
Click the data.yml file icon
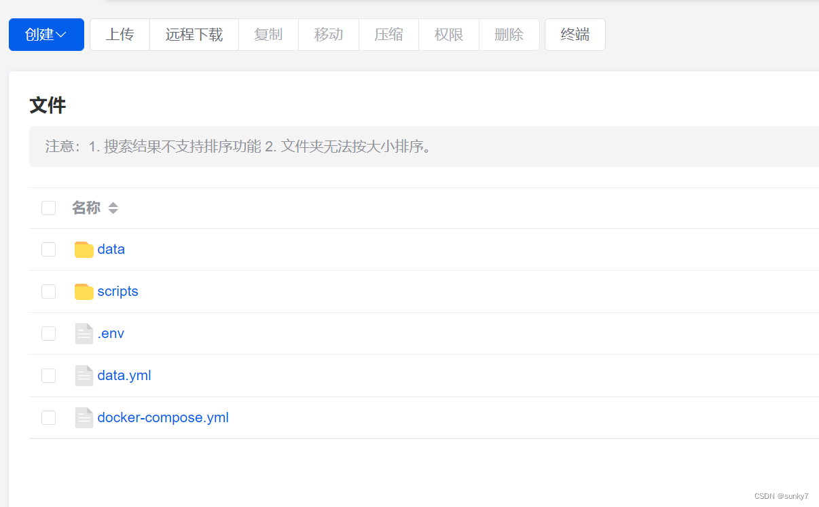[x=84, y=375]
